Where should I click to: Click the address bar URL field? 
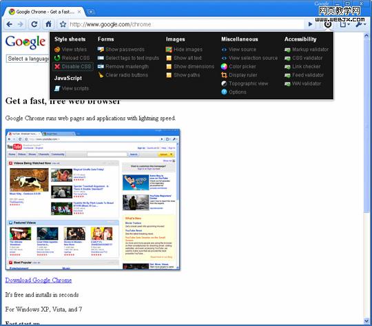pos(186,24)
